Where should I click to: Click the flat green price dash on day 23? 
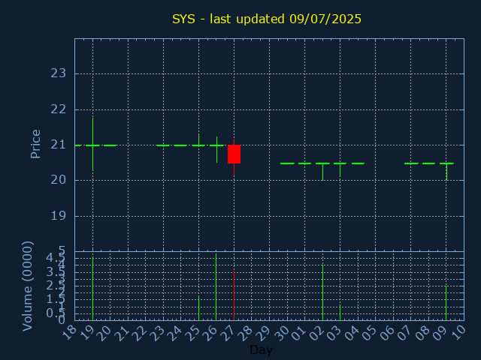[163, 145]
